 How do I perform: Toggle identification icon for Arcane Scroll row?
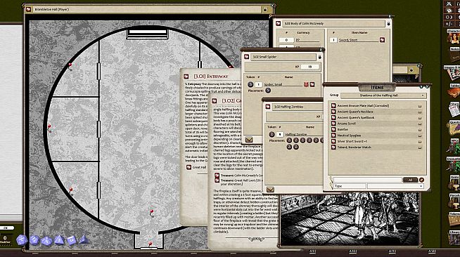point(420,124)
